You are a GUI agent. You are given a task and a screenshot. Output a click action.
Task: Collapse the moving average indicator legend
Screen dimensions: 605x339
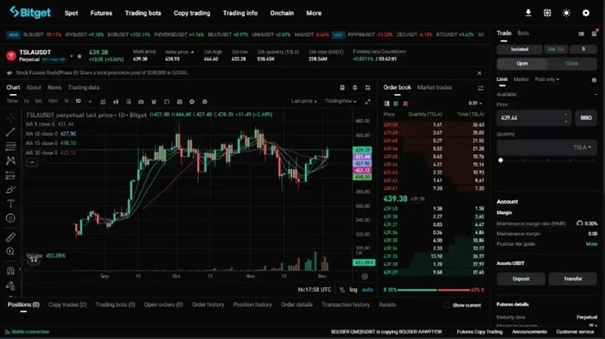coord(32,162)
